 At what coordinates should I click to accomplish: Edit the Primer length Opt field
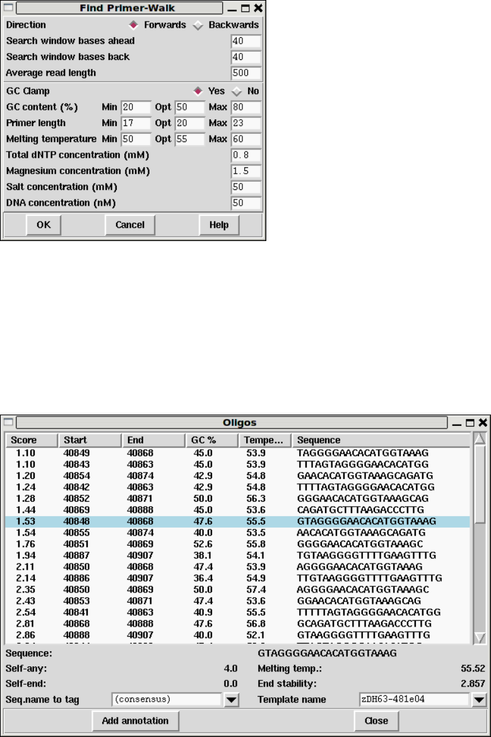coord(190,123)
